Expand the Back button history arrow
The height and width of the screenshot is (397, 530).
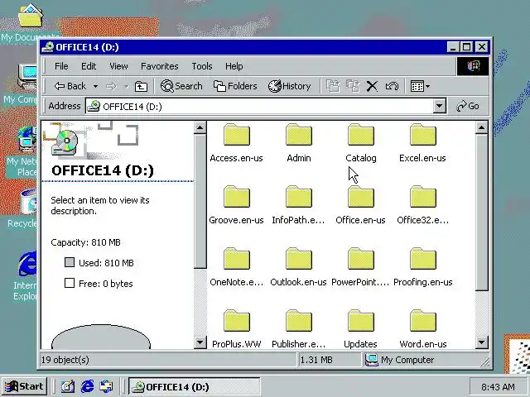click(96, 87)
